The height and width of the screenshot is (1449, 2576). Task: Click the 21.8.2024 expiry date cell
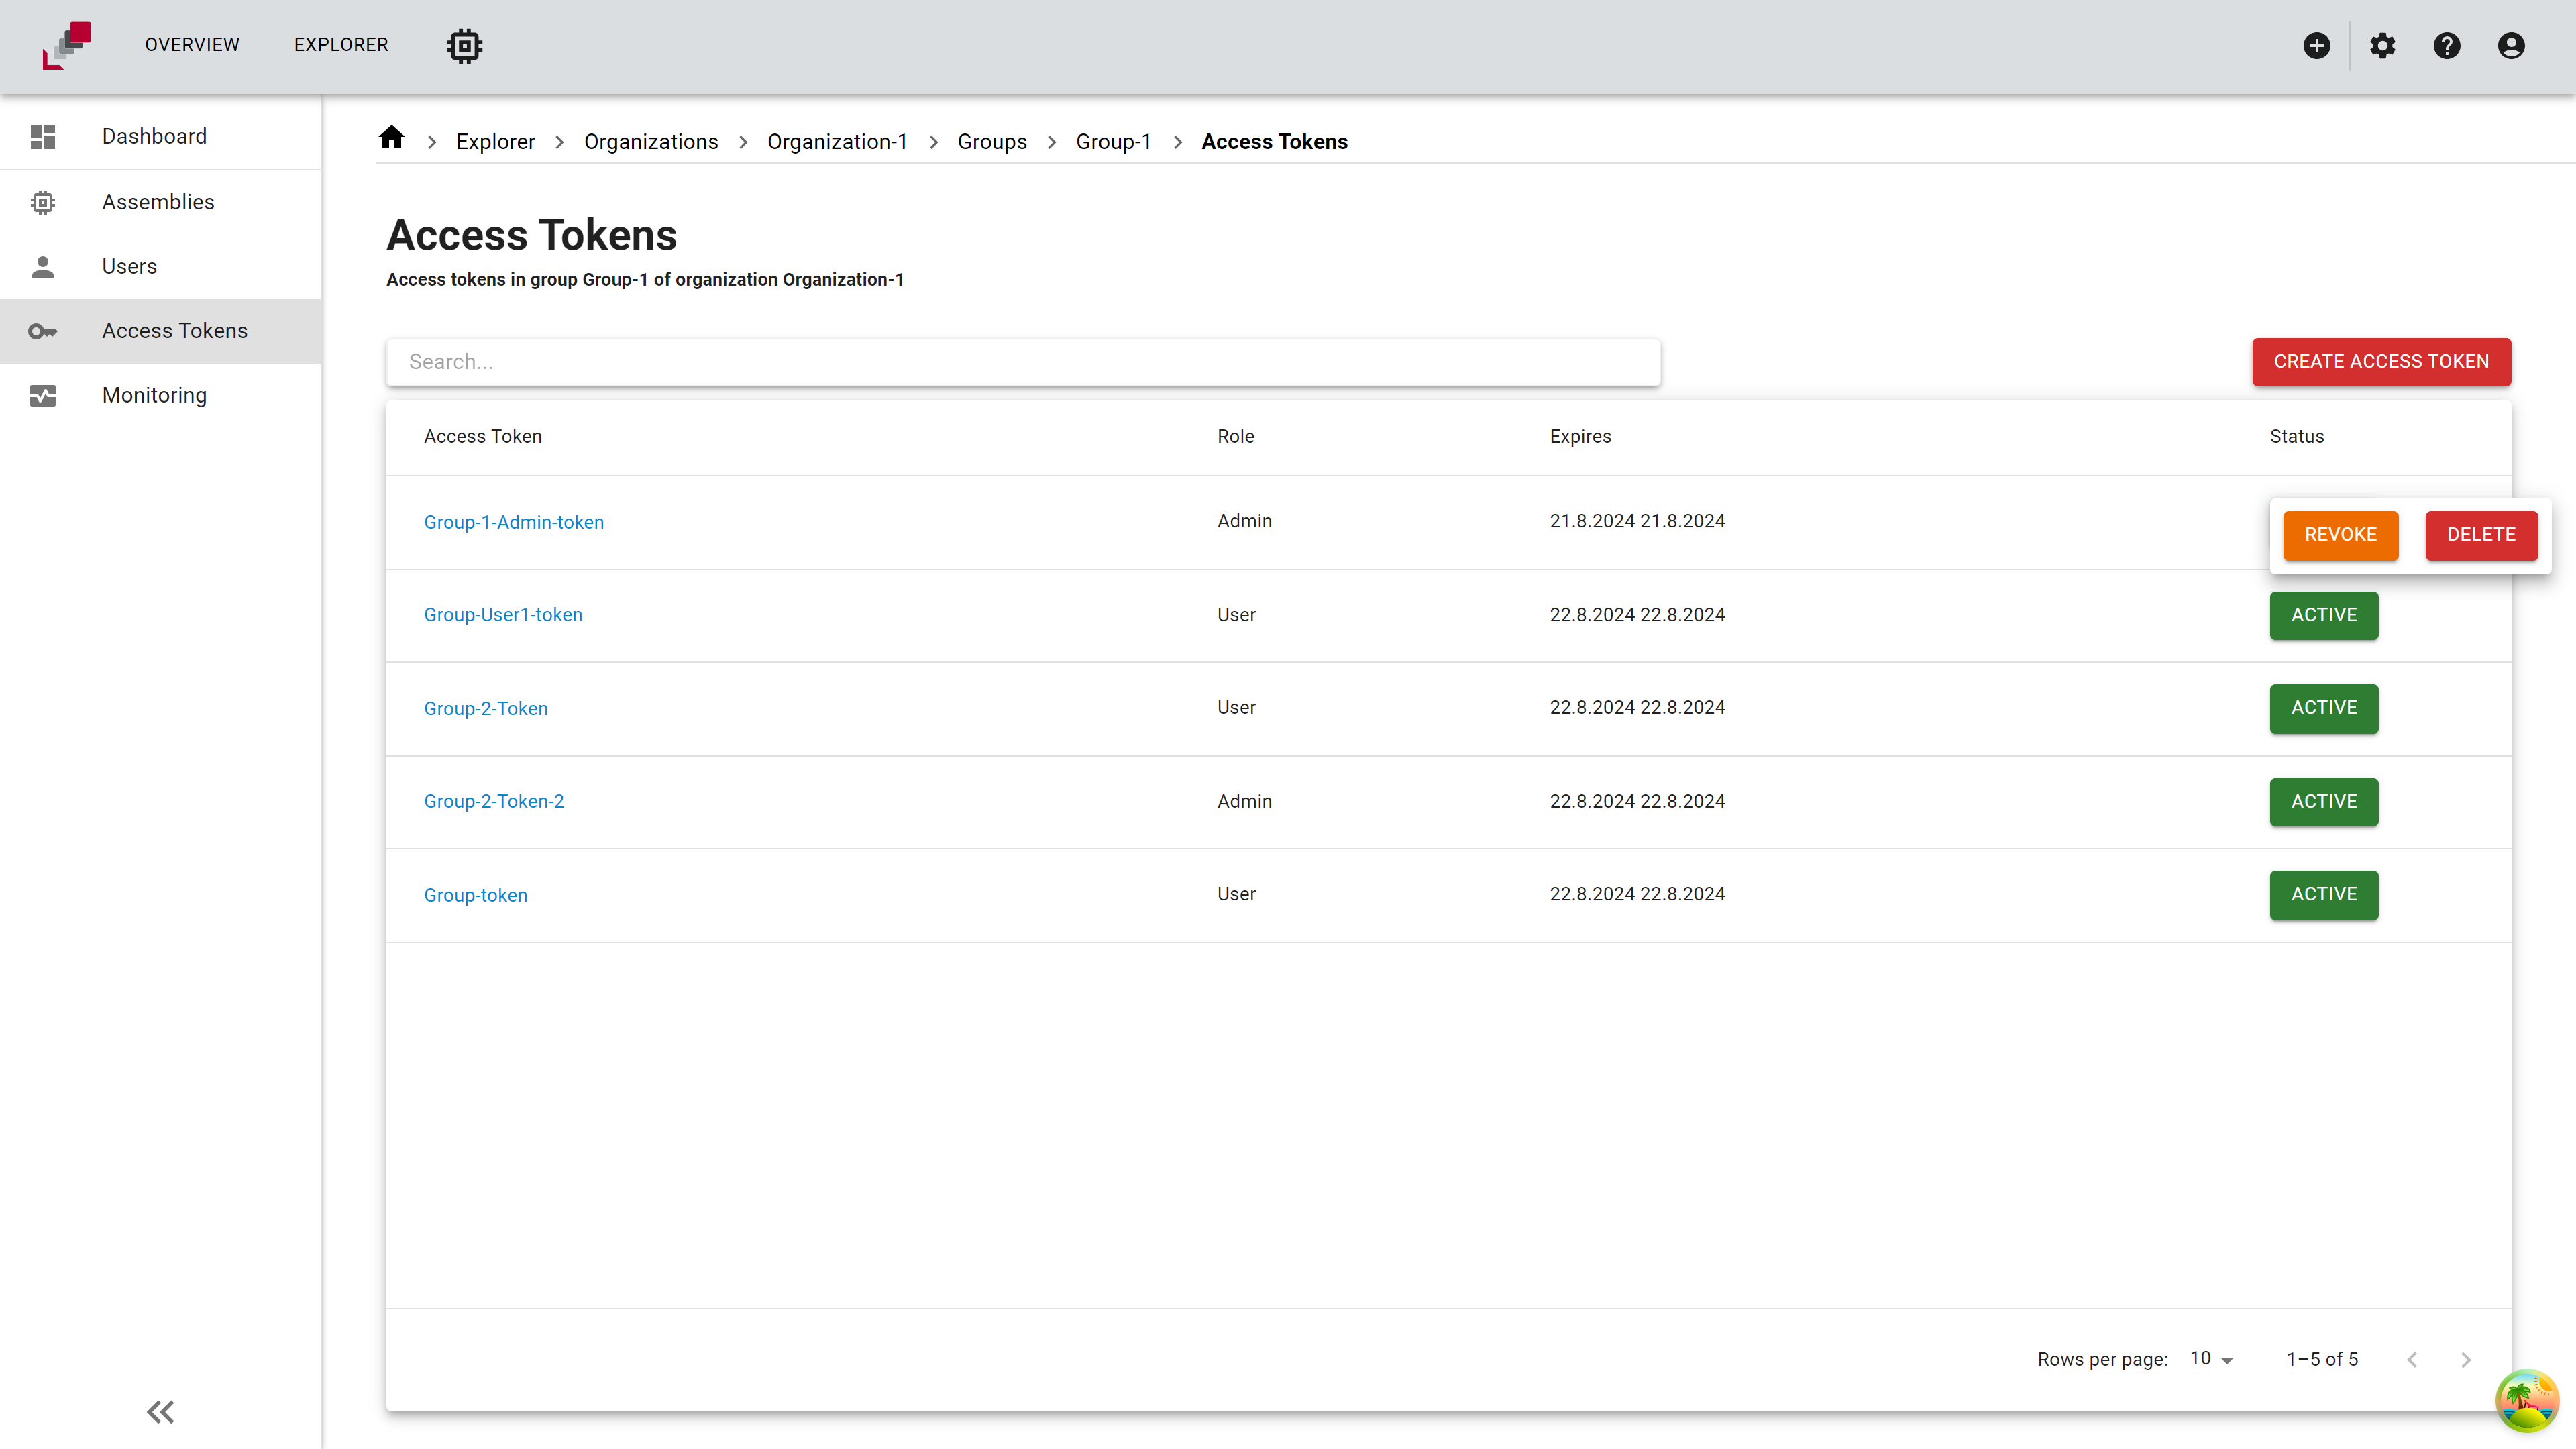(x=1637, y=521)
